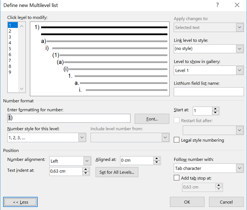Screen dimensions: 247x210
Task: Increase the Text indent at value
Action: 86,170
